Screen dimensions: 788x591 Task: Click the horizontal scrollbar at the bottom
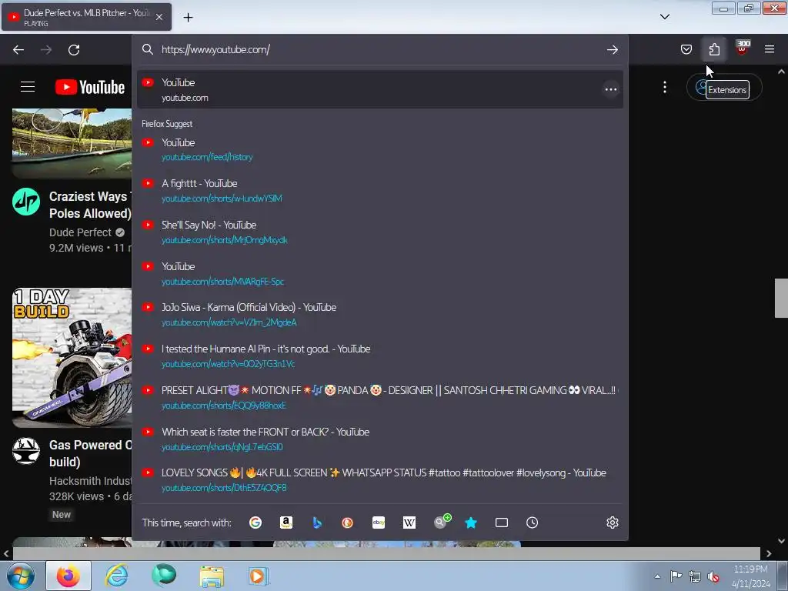(x=386, y=553)
